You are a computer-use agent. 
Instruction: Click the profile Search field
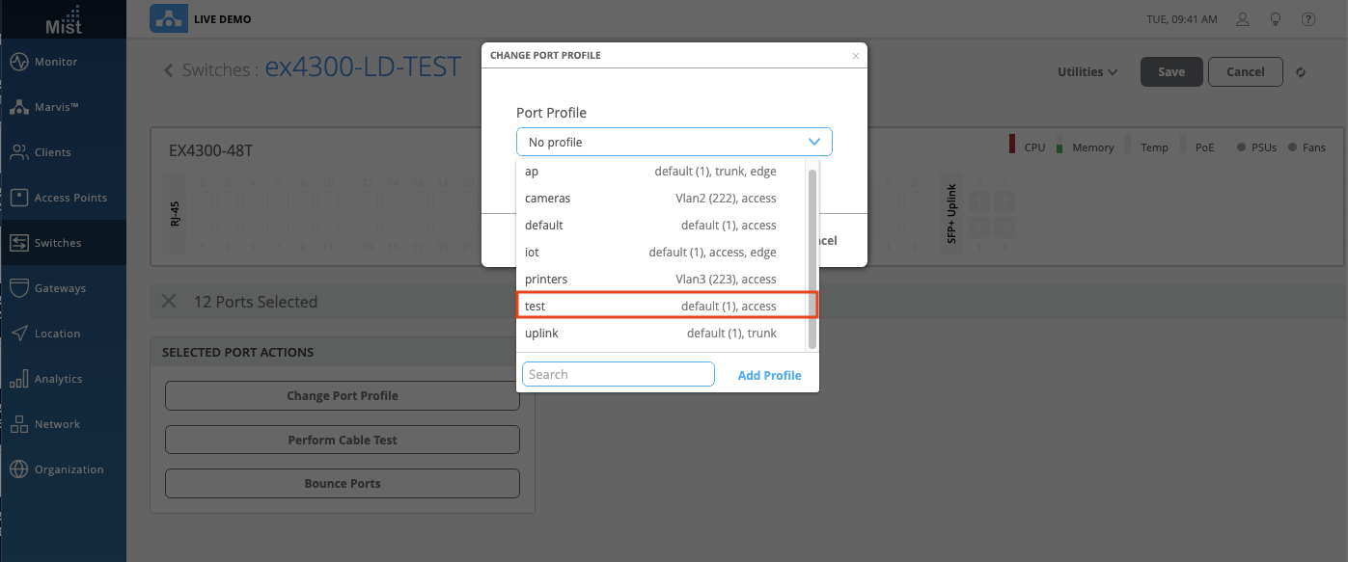click(x=618, y=374)
